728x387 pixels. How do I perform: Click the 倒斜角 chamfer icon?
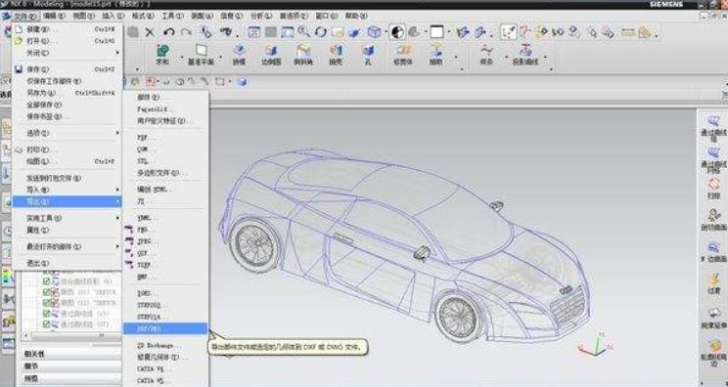pos(302,54)
